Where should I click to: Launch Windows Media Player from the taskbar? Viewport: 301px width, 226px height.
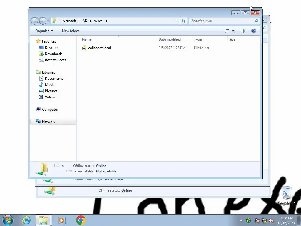click(x=62, y=220)
